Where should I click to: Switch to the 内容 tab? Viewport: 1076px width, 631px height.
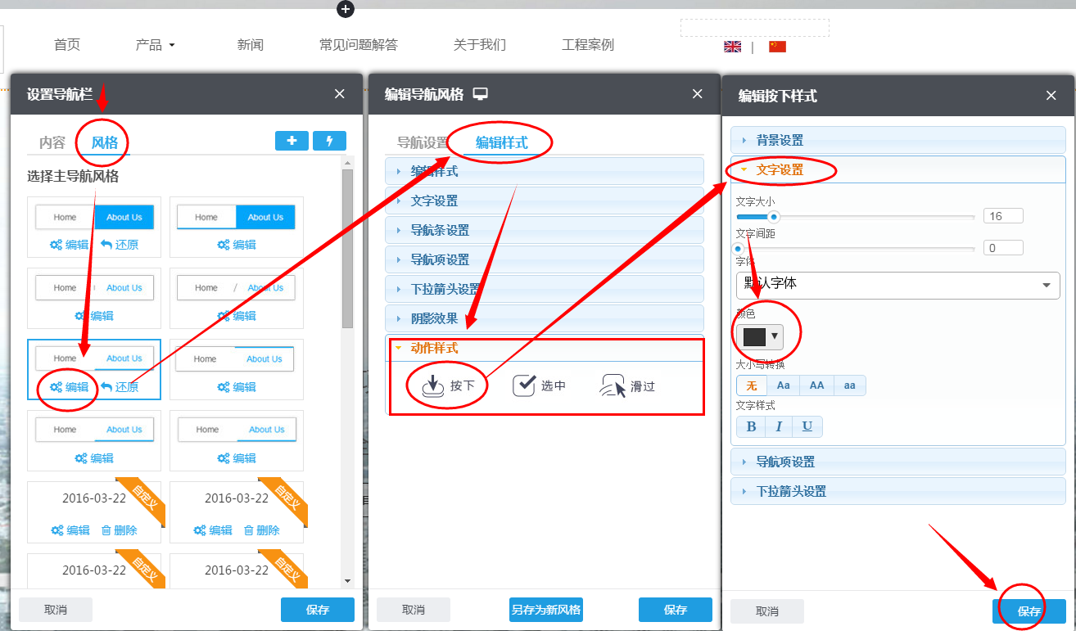[52, 142]
